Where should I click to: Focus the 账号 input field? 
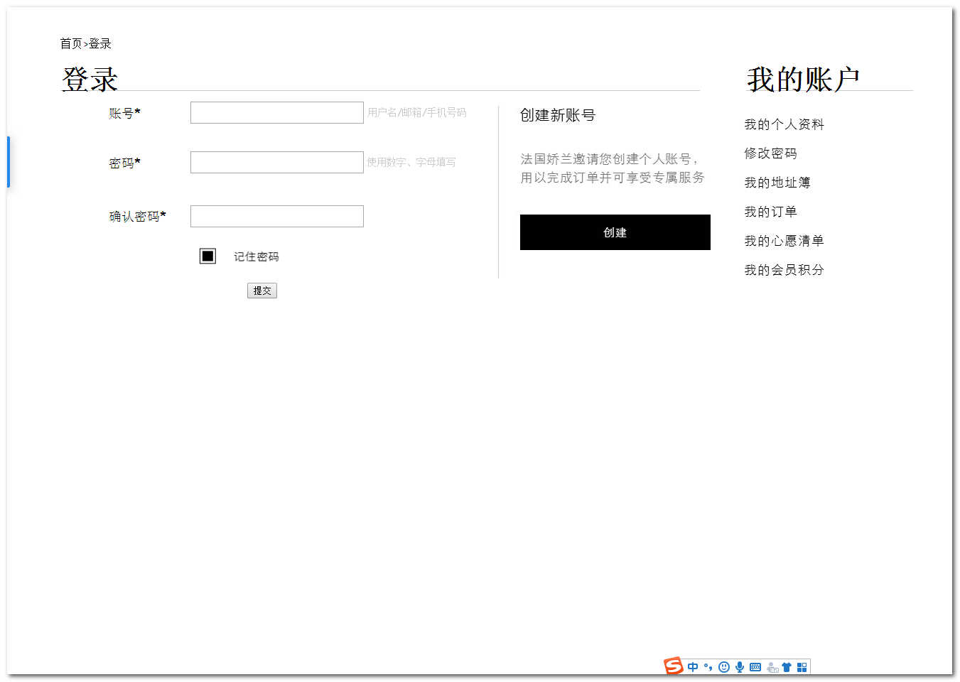pos(277,112)
